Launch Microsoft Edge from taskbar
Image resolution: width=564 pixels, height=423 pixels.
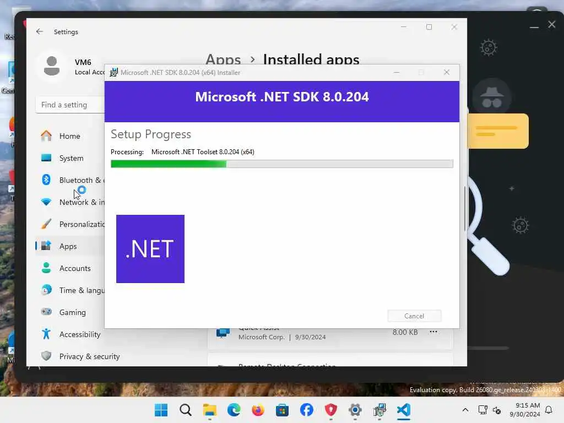(x=234, y=410)
